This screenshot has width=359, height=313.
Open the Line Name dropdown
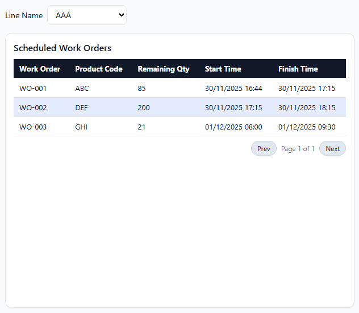click(86, 15)
